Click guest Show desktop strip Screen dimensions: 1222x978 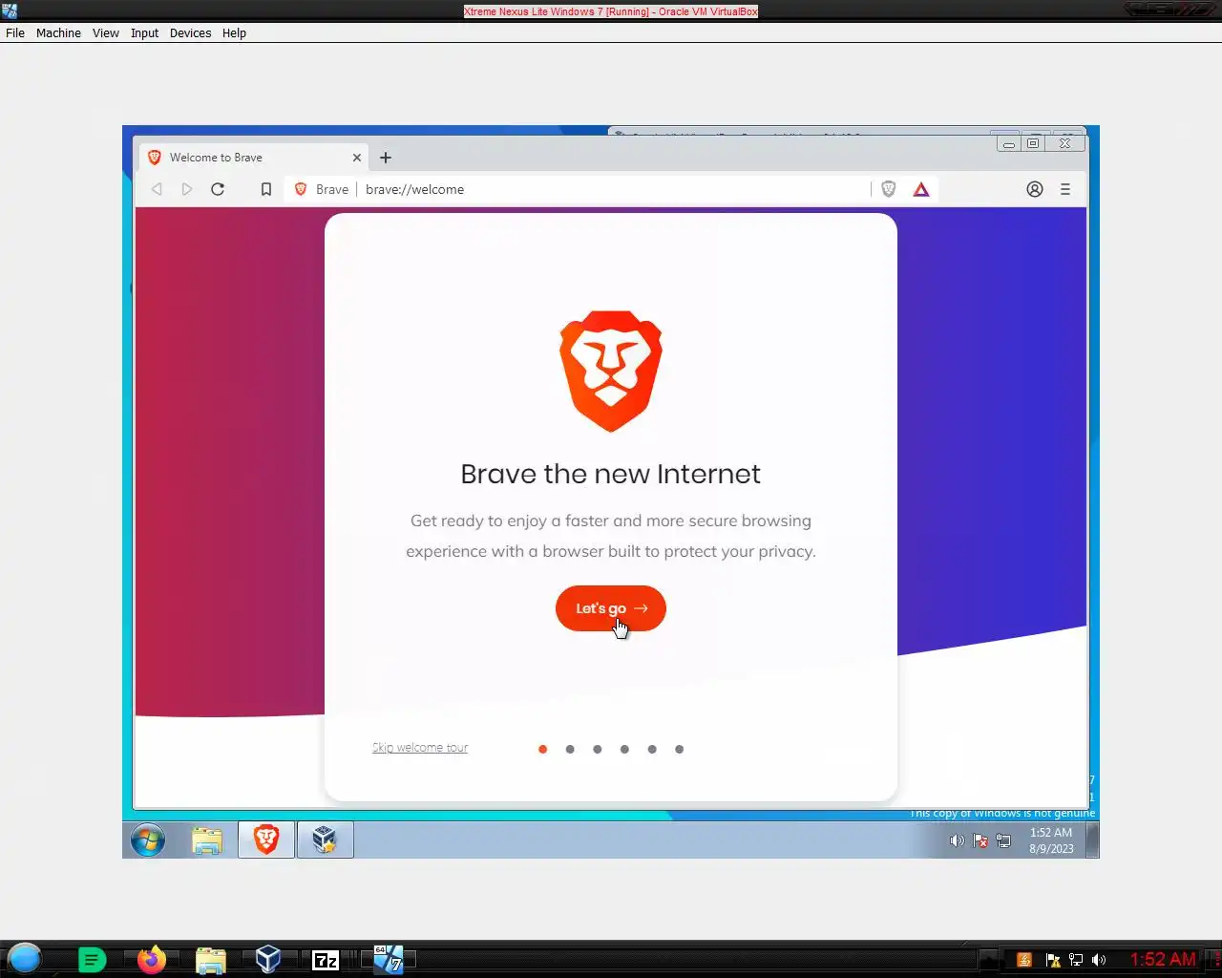click(1093, 840)
